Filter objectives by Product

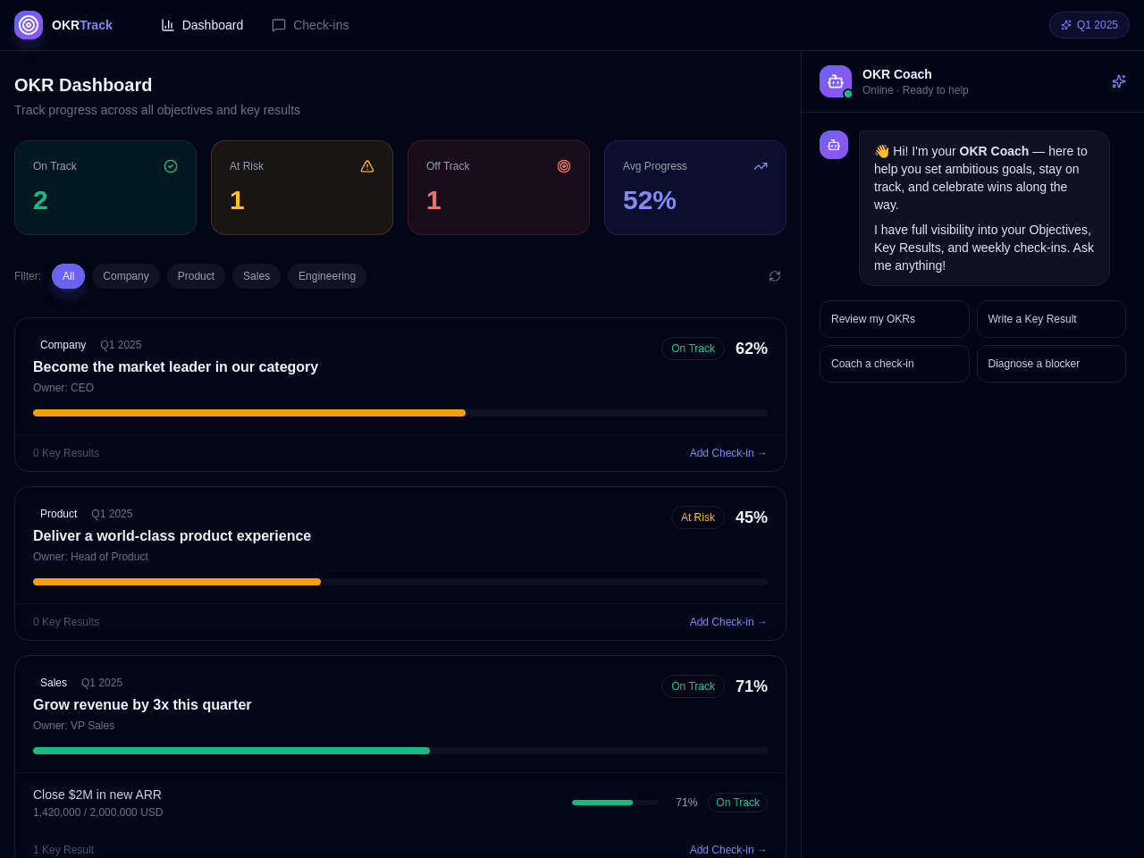coord(196,276)
